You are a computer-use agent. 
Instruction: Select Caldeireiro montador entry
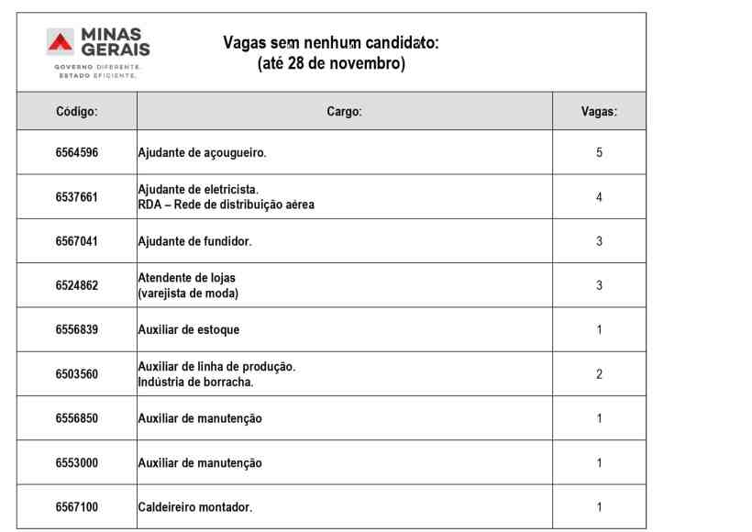pyautogui.click(x=194, y=507)
